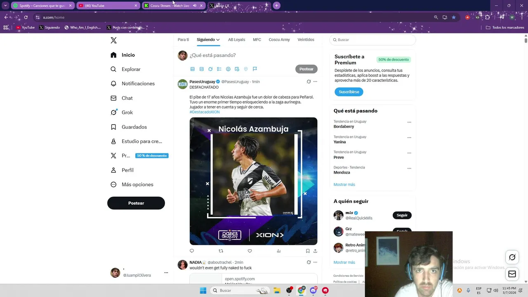Open more options on PasesUruguay post
Screen dimensions: 528x297
point(315,82)
